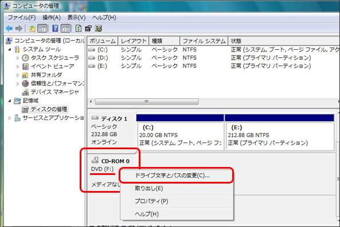
Task: Click the show/hide console tree toolbar icon
Action: pos(43,29)
